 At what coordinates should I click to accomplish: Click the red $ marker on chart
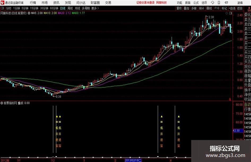(230, 99)
